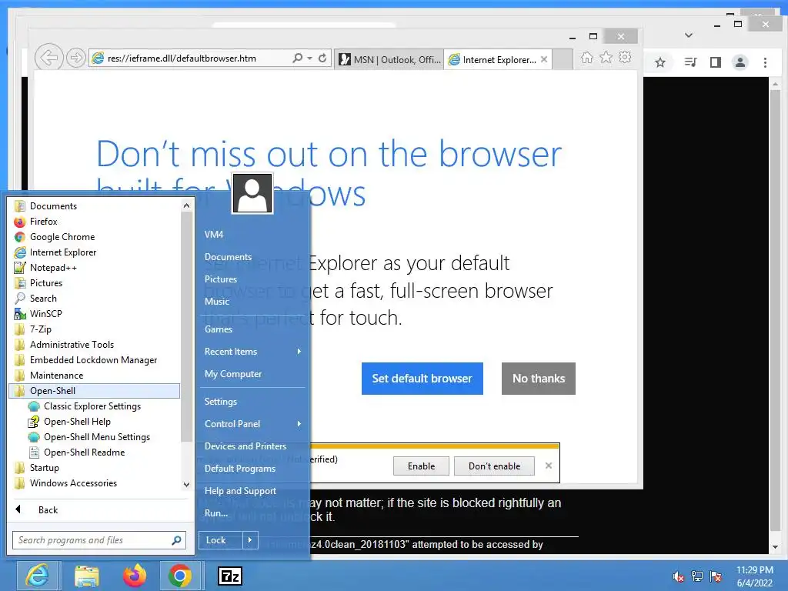Collapse the Open-Shell folder
The width and height of the screenshot is (788, 591).
click(x=94, y=391)
